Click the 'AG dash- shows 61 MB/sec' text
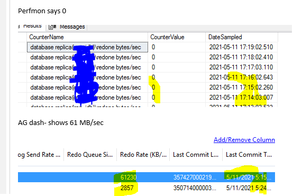The width and height of the screenshot is (293, 196). point(61,123)
